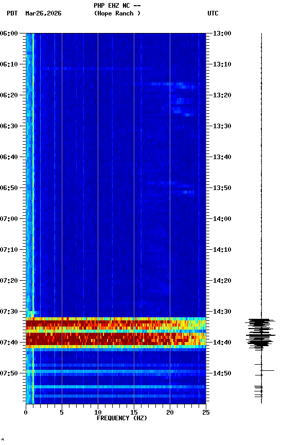Screen dimensions: 284x445
Task: Click the yellow-green 1 Hz vertical line
Action: (x=33, y=218)
